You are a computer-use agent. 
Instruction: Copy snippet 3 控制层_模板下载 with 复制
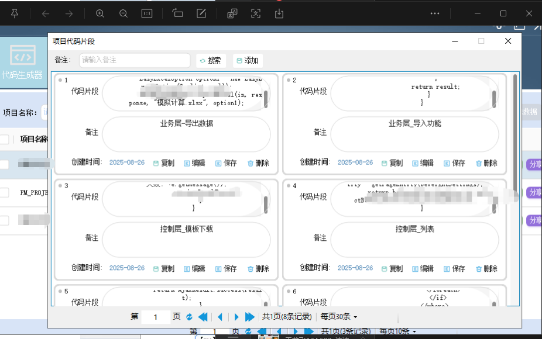click(163, 269)
